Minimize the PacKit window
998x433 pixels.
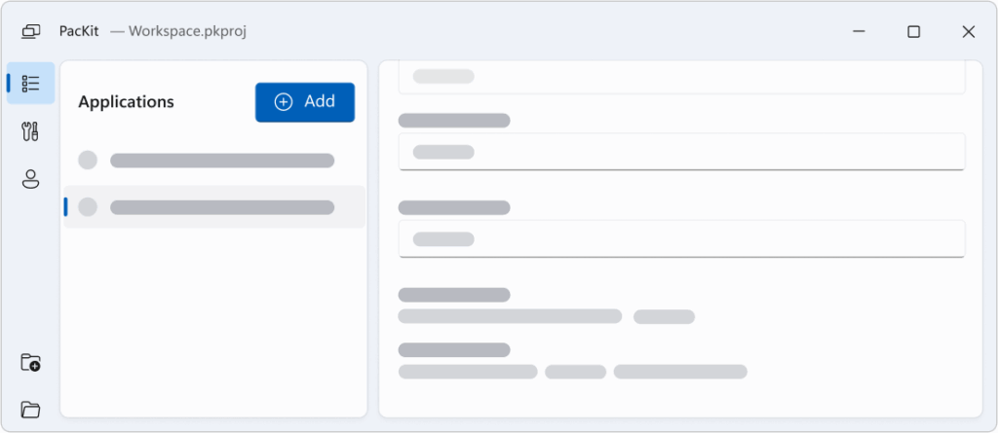click(x=860, y=31)
